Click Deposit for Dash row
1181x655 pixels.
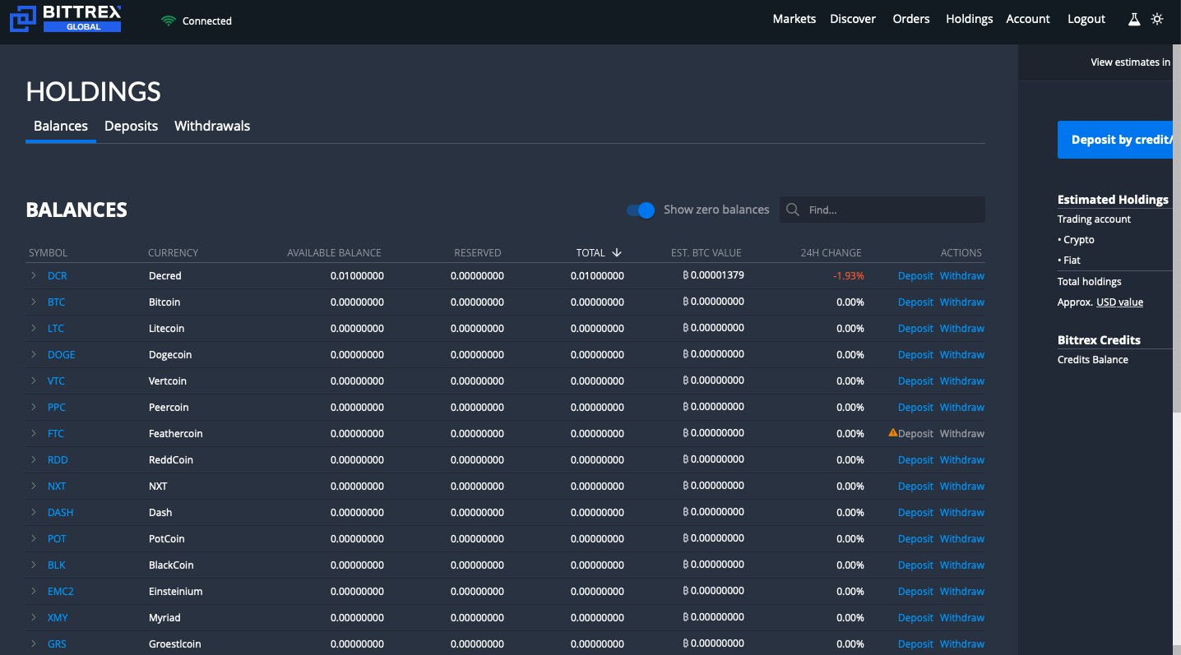[915, 512]
